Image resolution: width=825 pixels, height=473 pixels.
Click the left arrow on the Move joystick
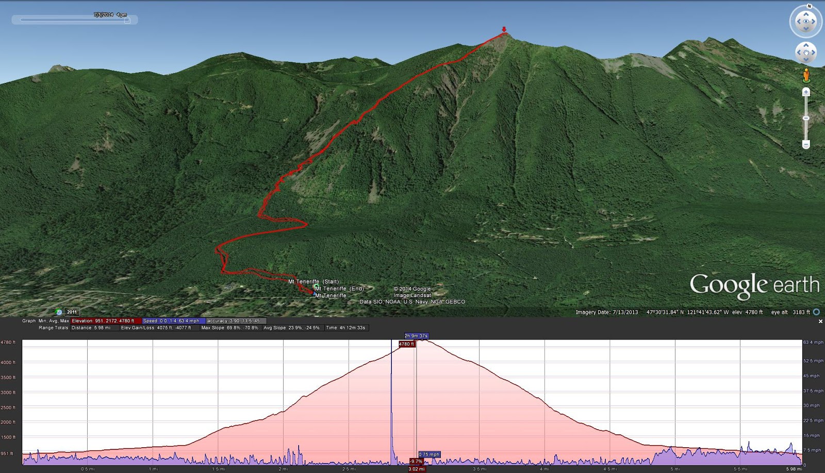click(799, 52)
